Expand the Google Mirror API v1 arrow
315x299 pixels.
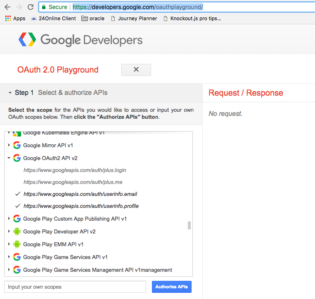pyautogui.click(x=9, y=145)
